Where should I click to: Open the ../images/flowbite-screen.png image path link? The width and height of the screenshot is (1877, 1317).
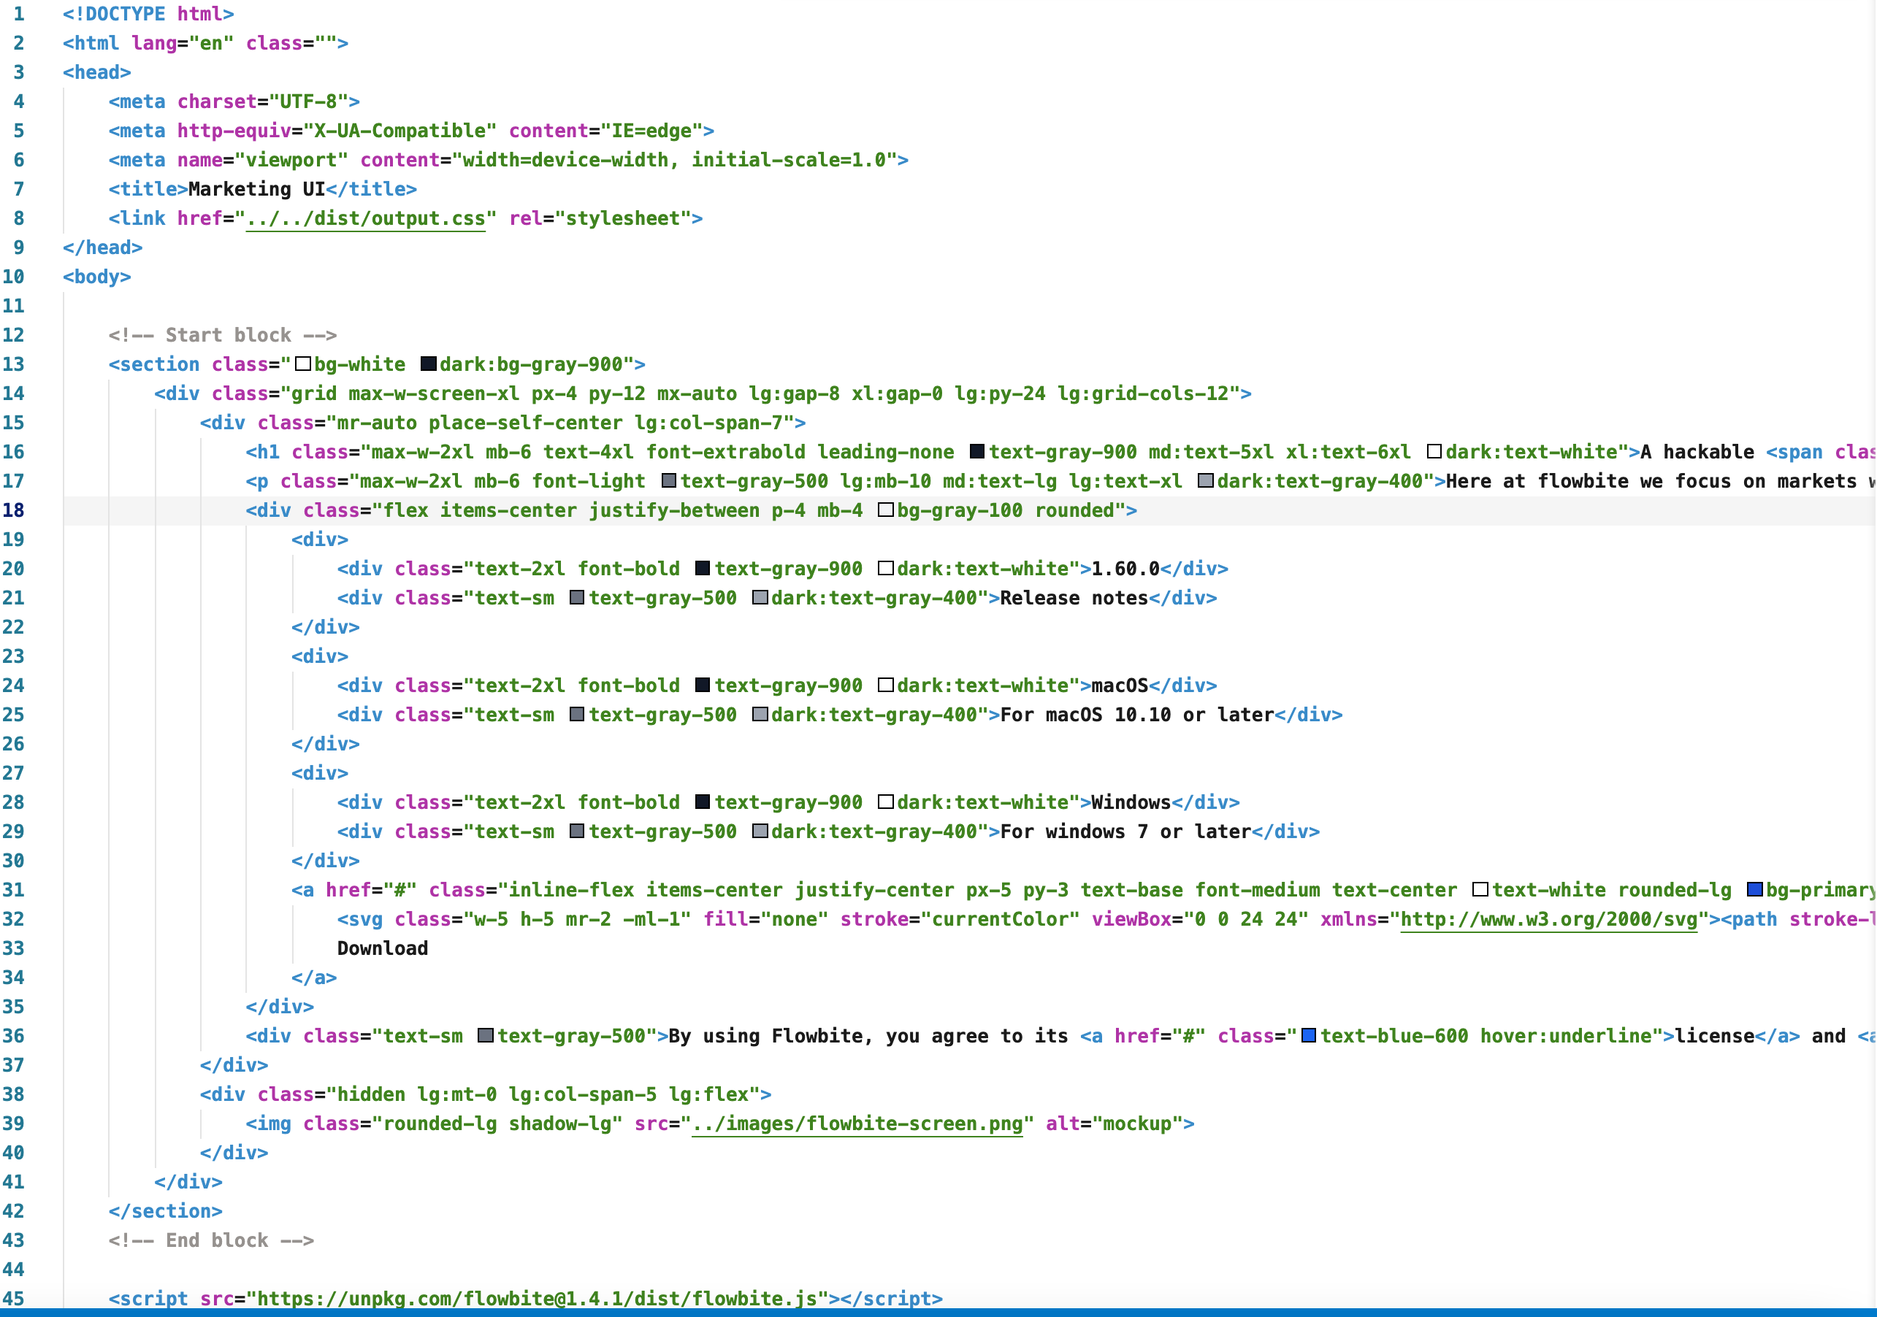click(x=857, y=1124)
